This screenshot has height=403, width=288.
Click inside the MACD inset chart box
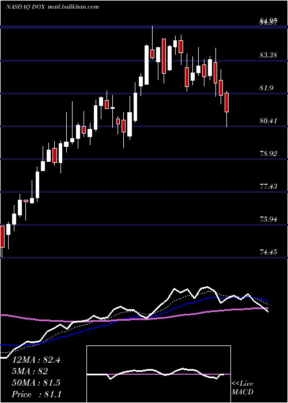(158, 374)
